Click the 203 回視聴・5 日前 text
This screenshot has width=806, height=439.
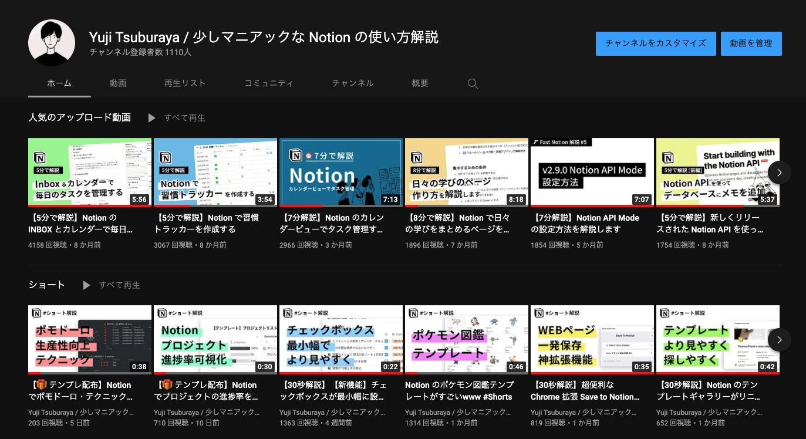pyautogui.click(x=59, y=423)
